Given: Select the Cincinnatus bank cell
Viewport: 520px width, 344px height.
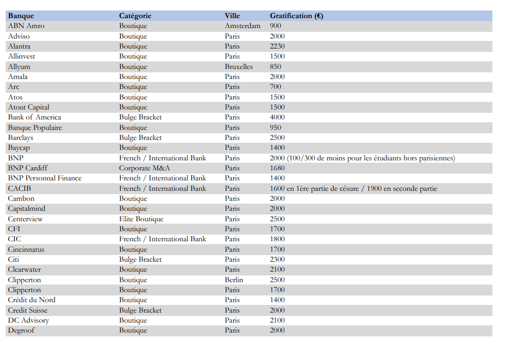Looking at the screenshot, I should click(x=26, y=249).
